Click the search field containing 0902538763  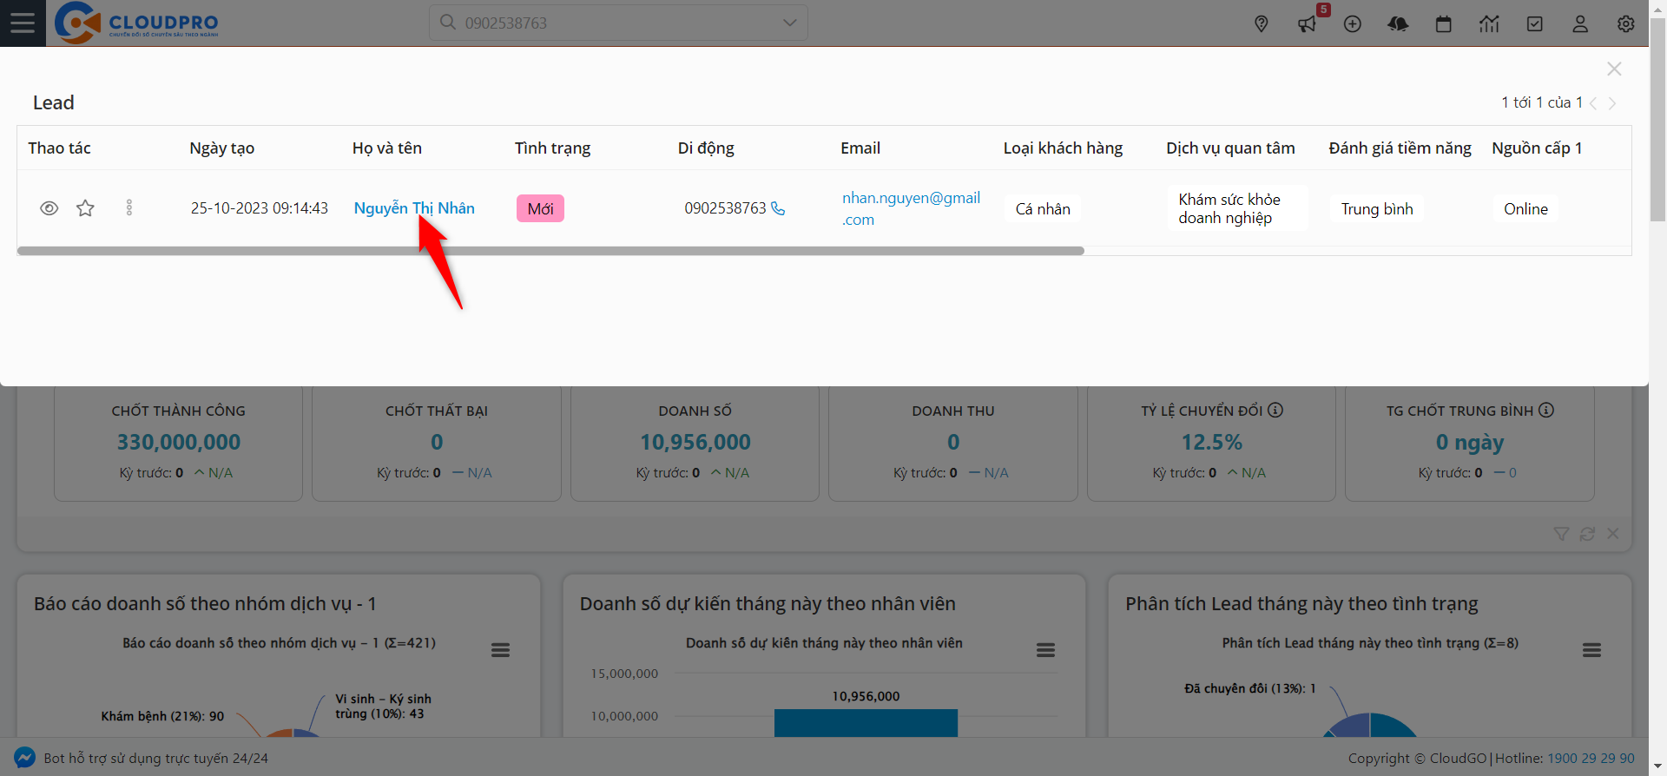coord(618,23)
